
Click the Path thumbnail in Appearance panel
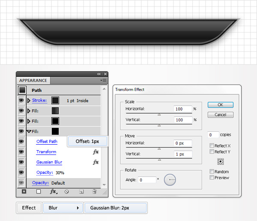click(x=22, y=90)
